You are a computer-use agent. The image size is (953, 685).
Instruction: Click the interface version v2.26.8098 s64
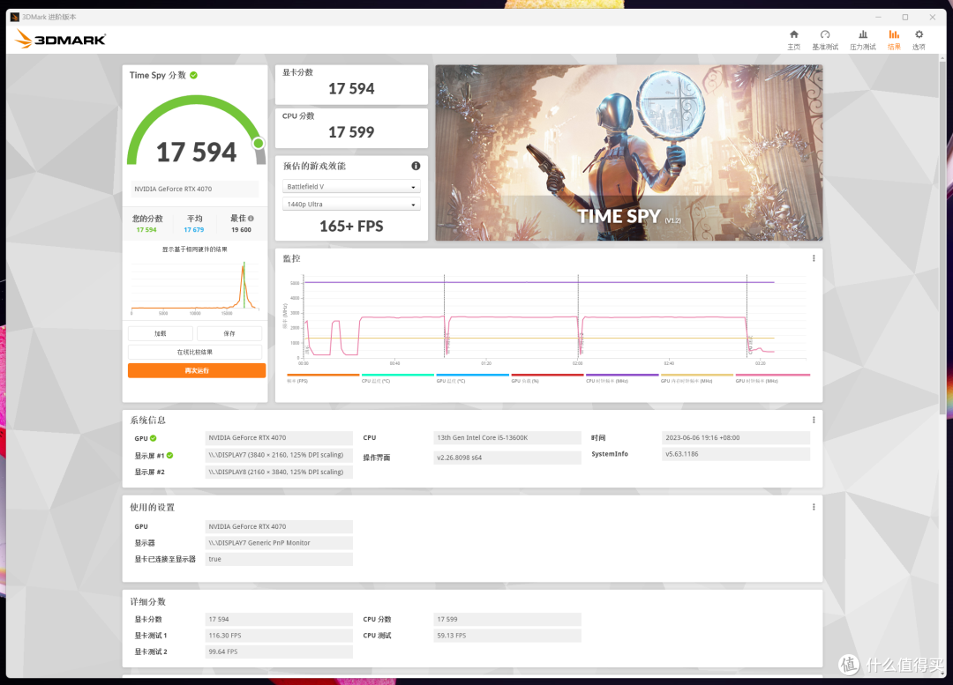point(507,458)
